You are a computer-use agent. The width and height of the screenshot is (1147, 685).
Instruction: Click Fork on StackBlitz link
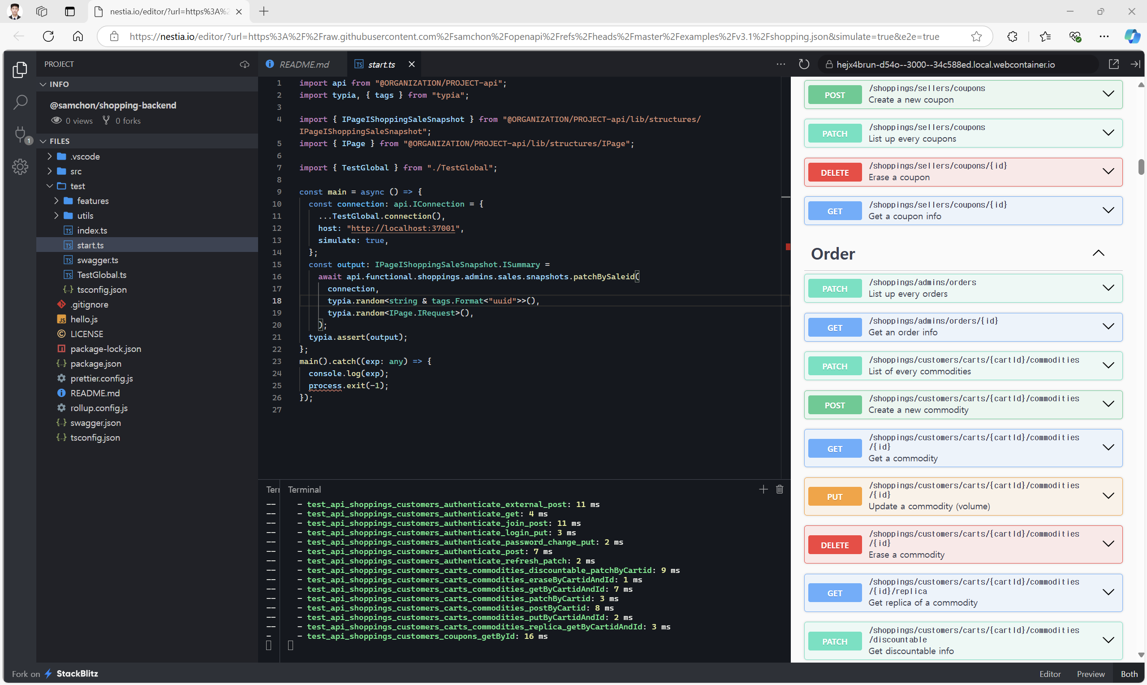point(55,674)
